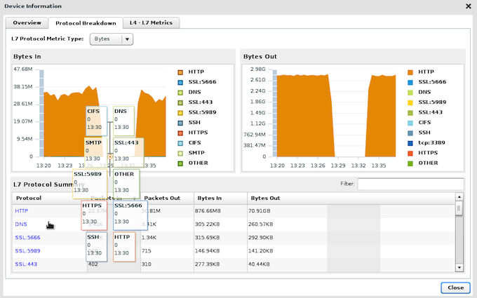Sort by the Protocol column header
This screenshot has height=298, width=477.
50,198
